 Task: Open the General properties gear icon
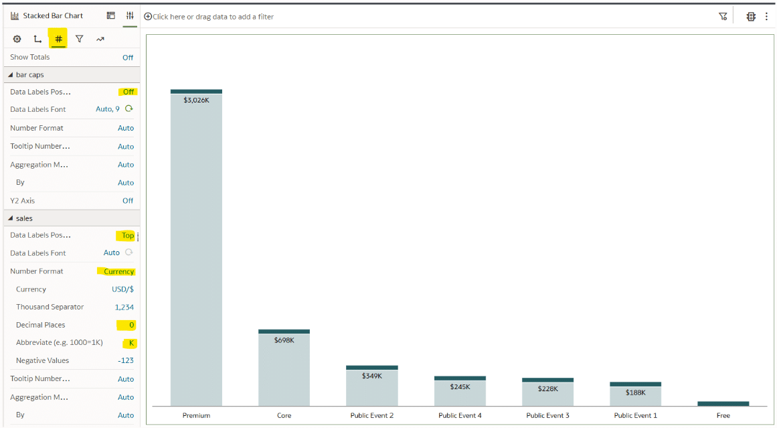[x=17, y=38]
